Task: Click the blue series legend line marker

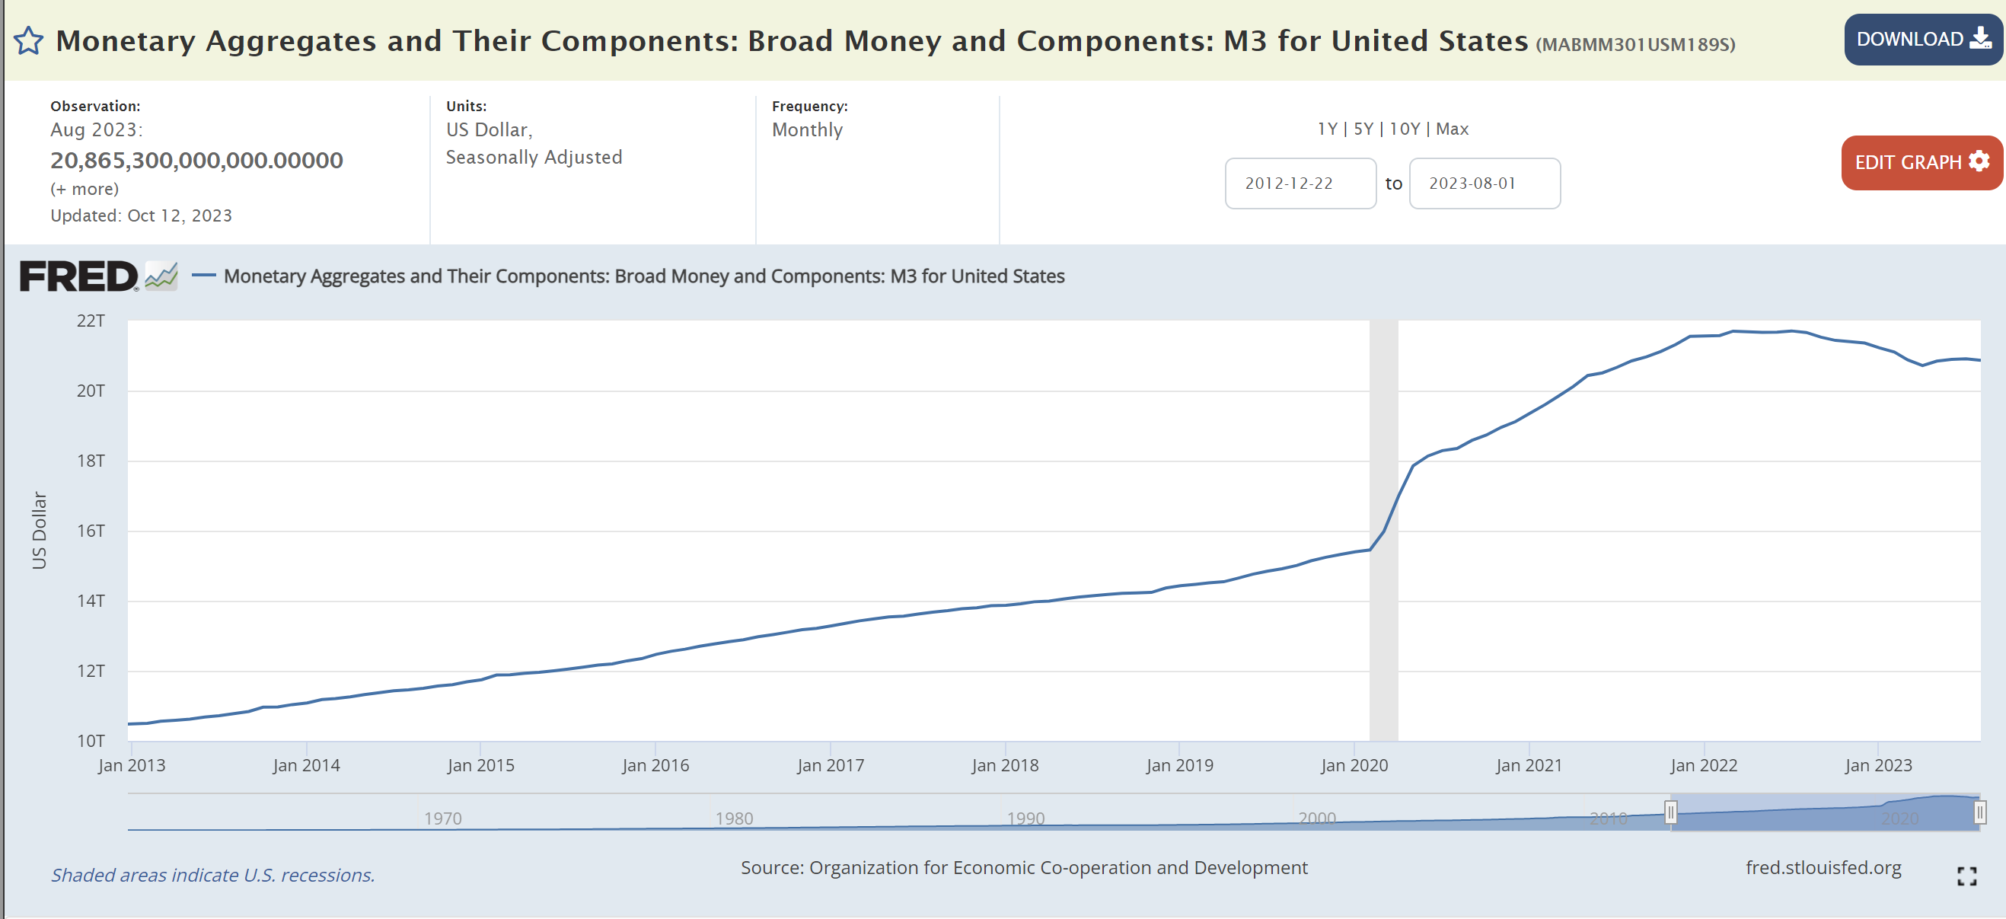Action: pyautogui.click(x=203, y=275)
